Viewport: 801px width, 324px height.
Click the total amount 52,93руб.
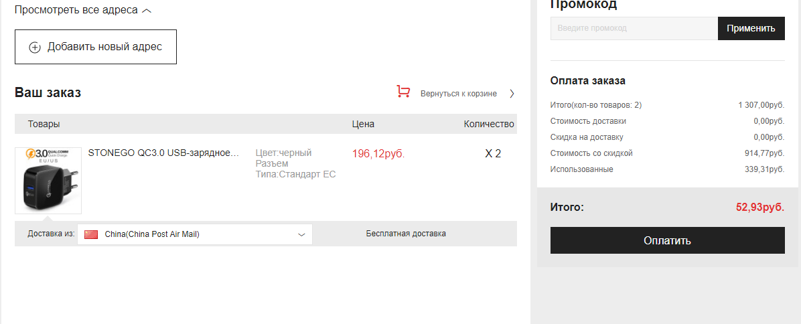[x=759, y=208]
